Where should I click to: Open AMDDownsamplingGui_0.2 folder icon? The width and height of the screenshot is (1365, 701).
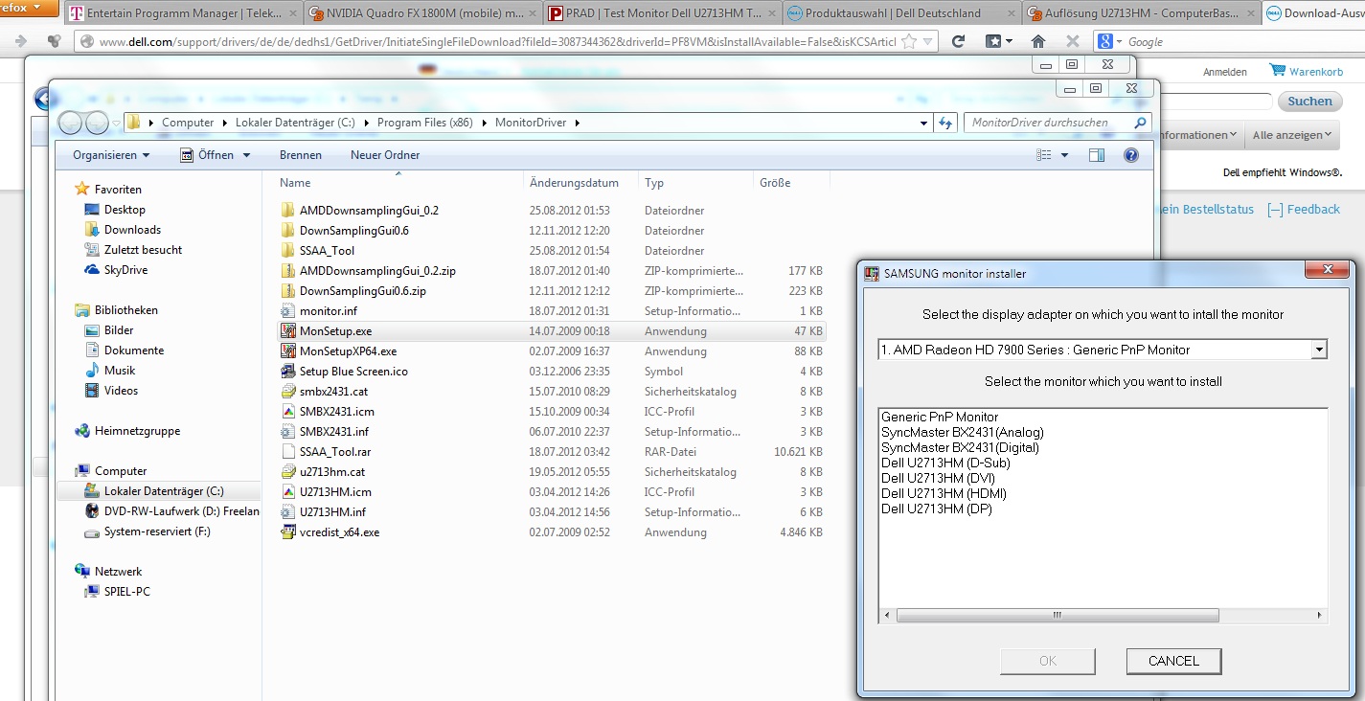tap(288, 211)
